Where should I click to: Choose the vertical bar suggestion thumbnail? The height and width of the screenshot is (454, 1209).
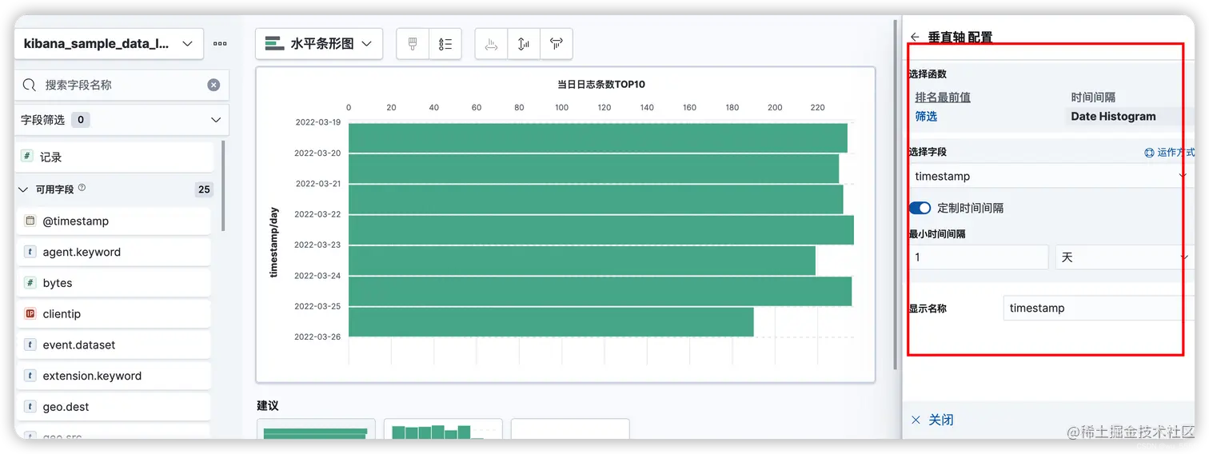(443, 429)
